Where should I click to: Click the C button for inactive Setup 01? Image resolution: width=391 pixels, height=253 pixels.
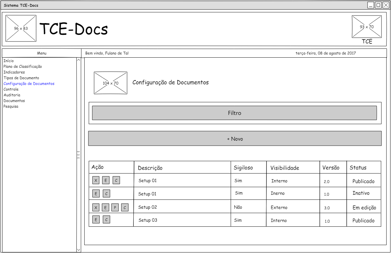(x=106, y=194)
